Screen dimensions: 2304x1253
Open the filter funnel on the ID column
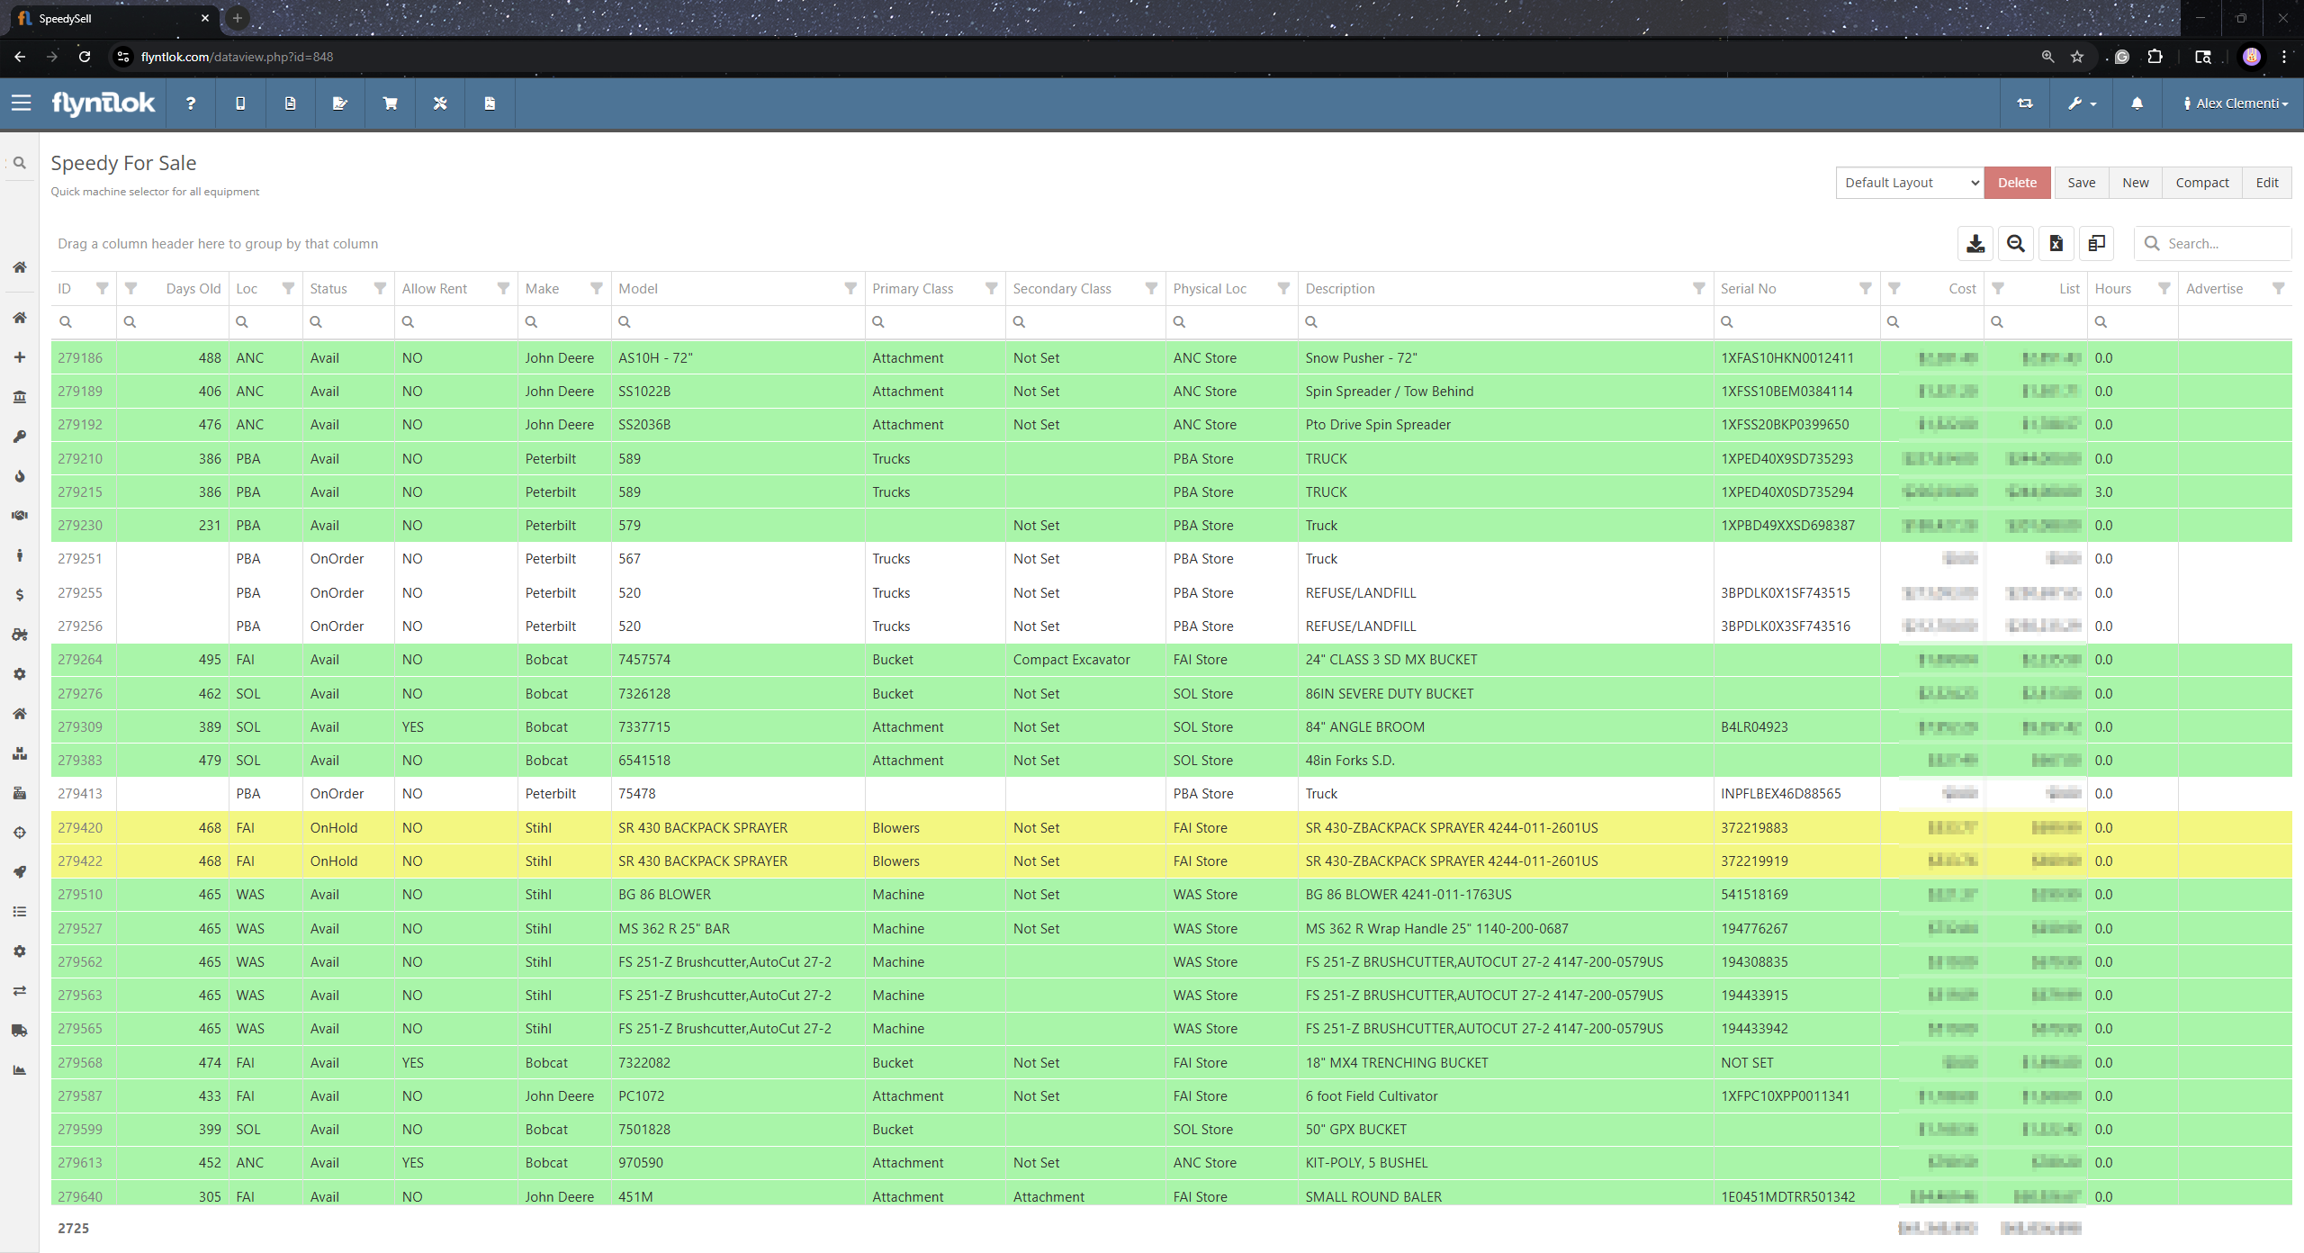pos(103,288)
